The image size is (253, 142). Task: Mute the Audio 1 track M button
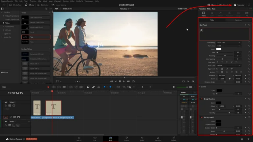[x=18, y=125]
